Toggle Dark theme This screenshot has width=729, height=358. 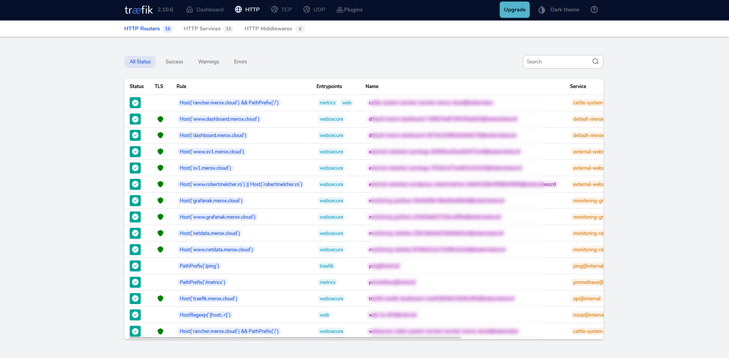tap(559, 9)
